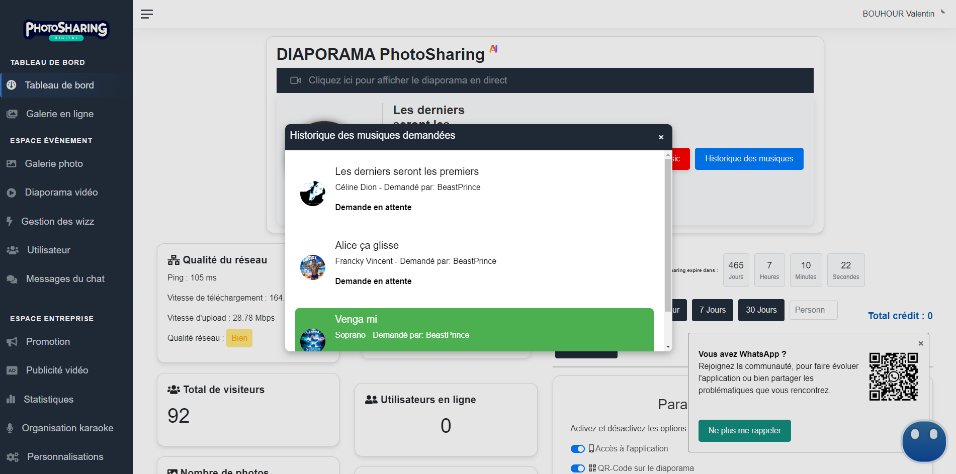Viewport: 956px width, 474px height.
Task: Click the Bien network quality badge
Action: [239, 338]
